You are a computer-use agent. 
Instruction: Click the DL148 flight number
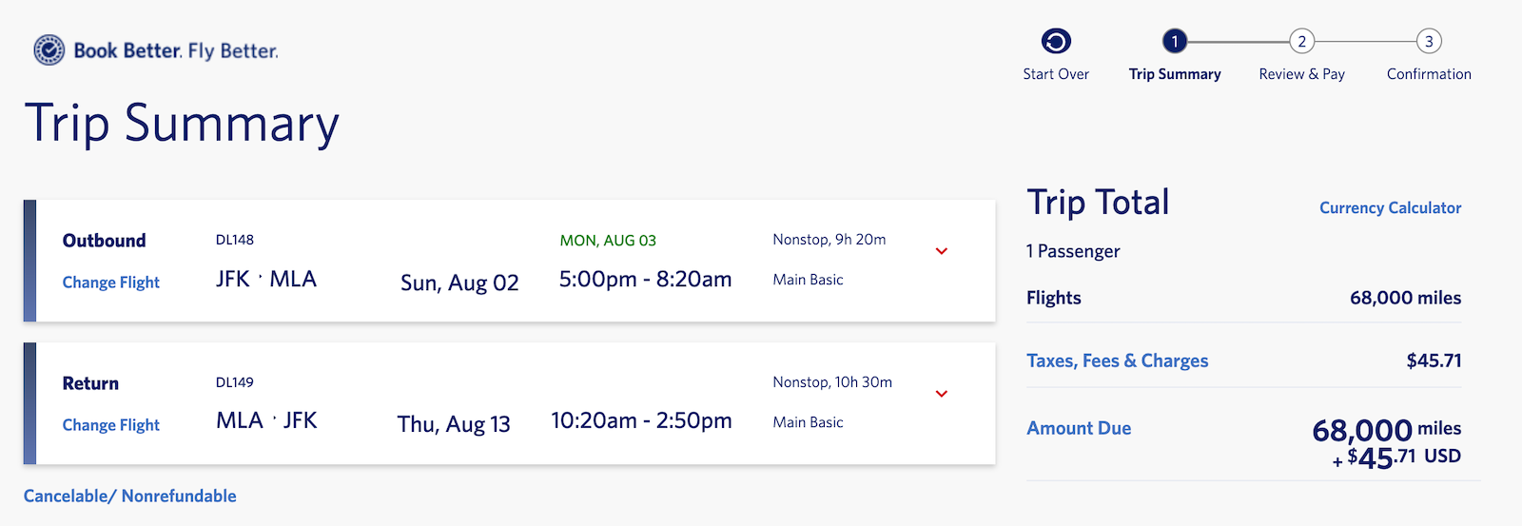click(x=235, y=240)
